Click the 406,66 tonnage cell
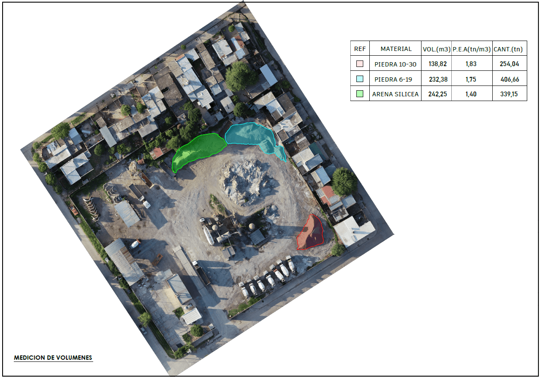Image resolution: width=541 pixels, height=377 pixels. coord(509,79)
